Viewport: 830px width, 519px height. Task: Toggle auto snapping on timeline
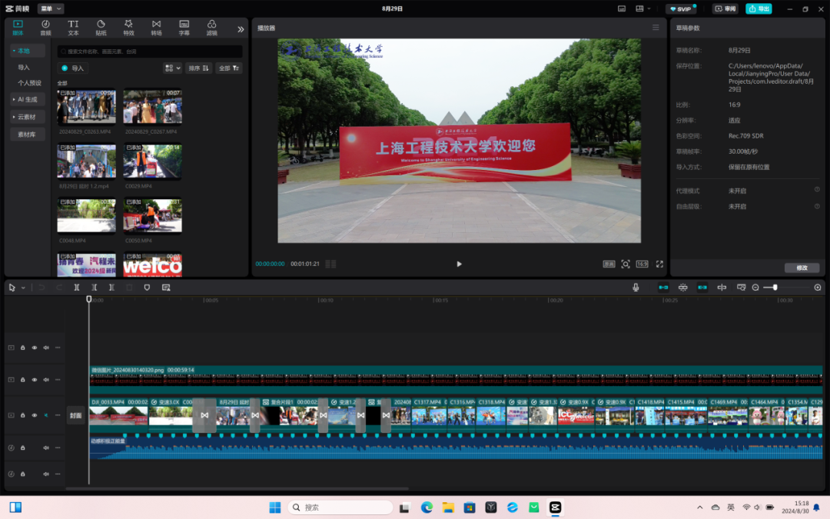pyautogui.click(x=683, y=288)
